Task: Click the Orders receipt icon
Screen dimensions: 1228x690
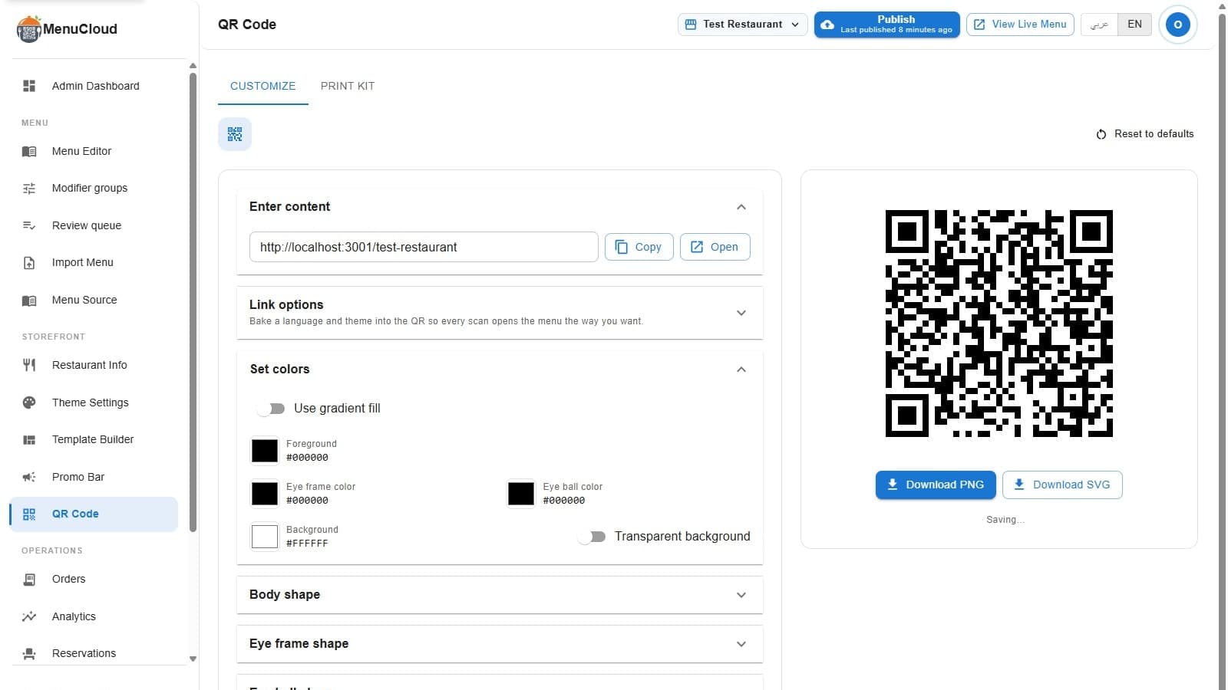Action: coord(29,580)
